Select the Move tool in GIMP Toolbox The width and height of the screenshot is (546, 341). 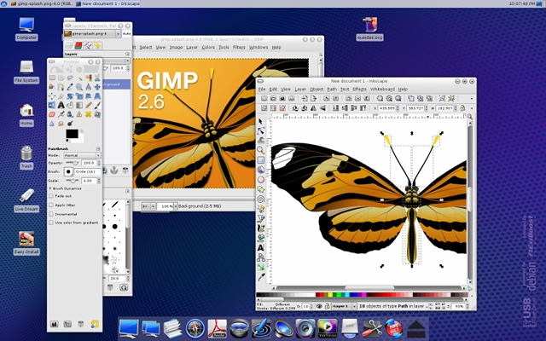(97, 87)
